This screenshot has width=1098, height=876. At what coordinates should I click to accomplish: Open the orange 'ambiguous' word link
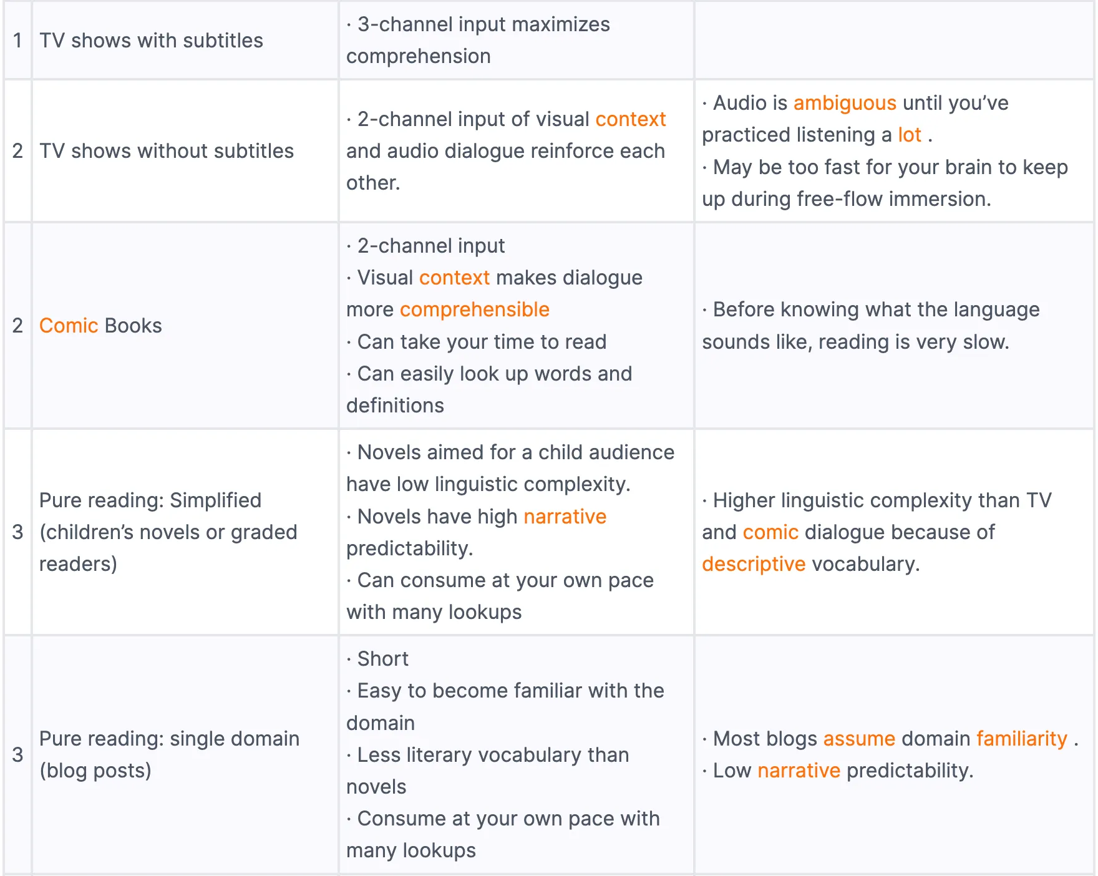[x=845, y=103]
